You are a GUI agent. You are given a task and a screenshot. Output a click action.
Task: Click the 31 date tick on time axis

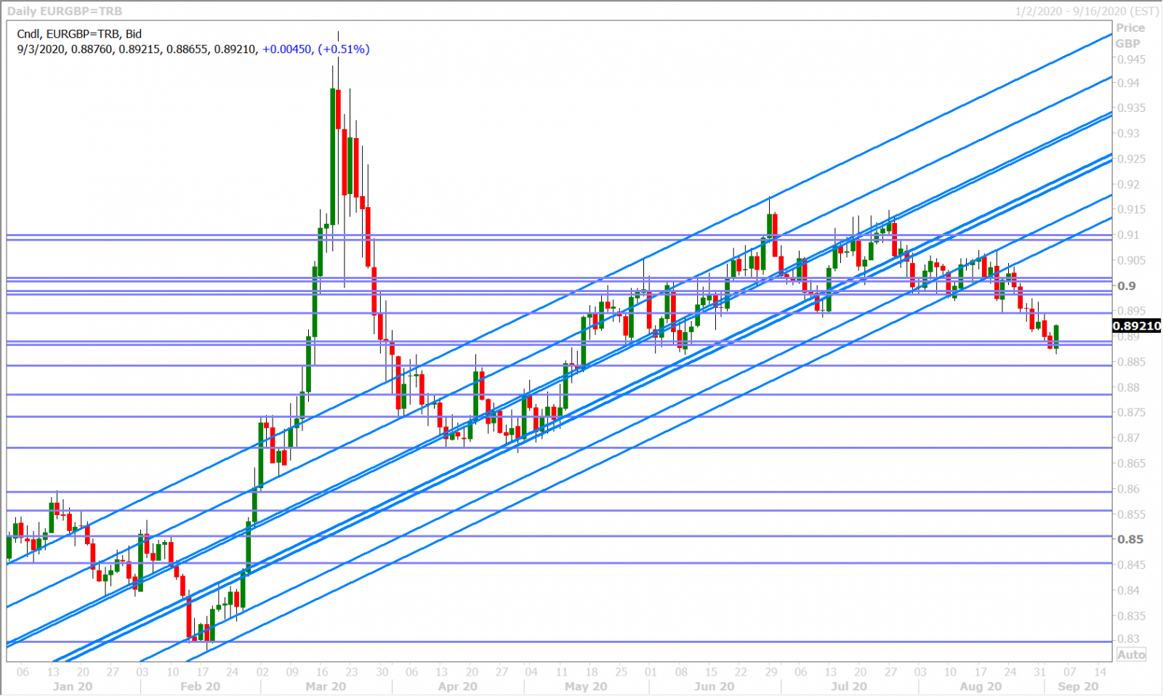tap(1041, 672)
